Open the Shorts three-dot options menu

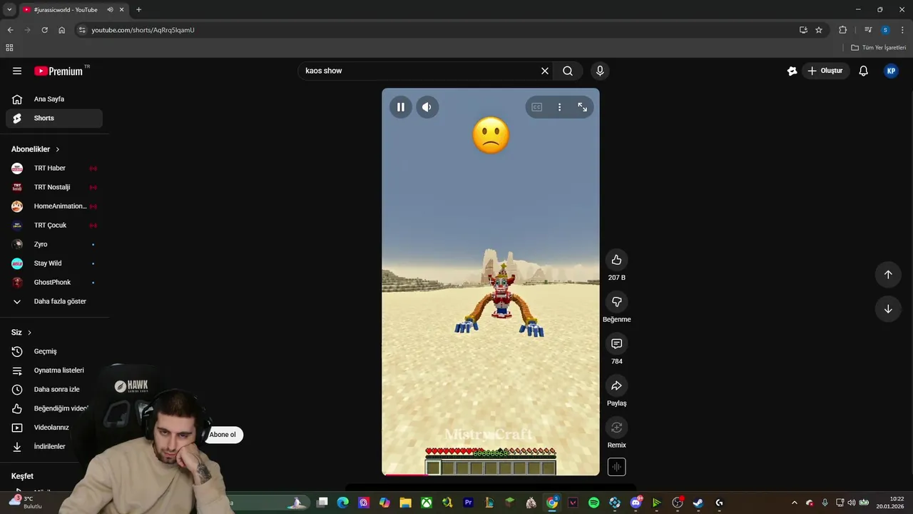(x=559, y=107)
